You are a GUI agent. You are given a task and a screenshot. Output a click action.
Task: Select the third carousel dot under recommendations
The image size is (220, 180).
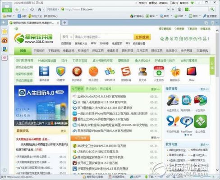(x=191, y=135)
